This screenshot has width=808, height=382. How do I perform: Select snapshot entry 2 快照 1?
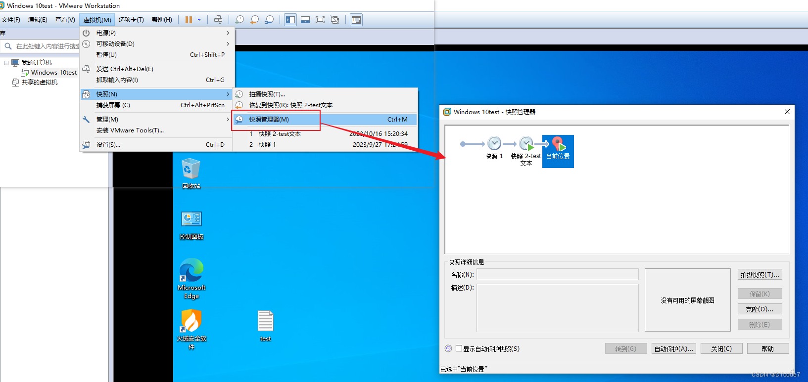pyautogui.click(x=325, y=144)
